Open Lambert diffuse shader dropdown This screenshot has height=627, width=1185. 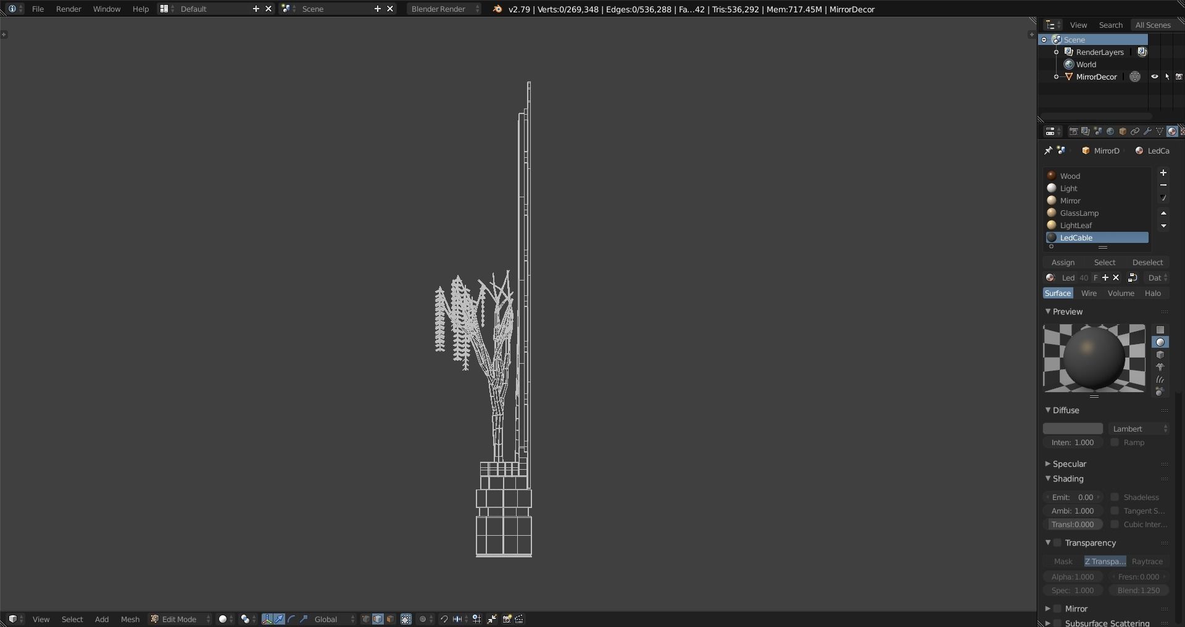pyautogui.click(x=1139, y=428)
